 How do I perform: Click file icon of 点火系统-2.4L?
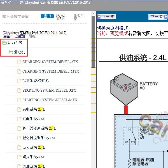19,148
